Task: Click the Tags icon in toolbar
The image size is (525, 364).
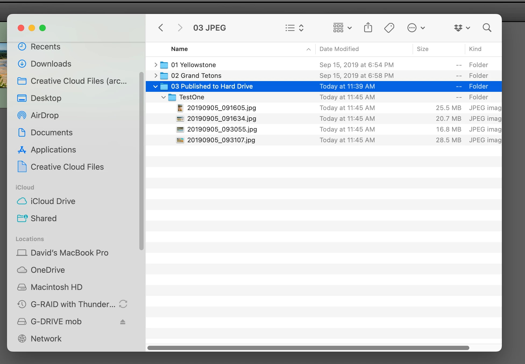Action: coord(389,28)
